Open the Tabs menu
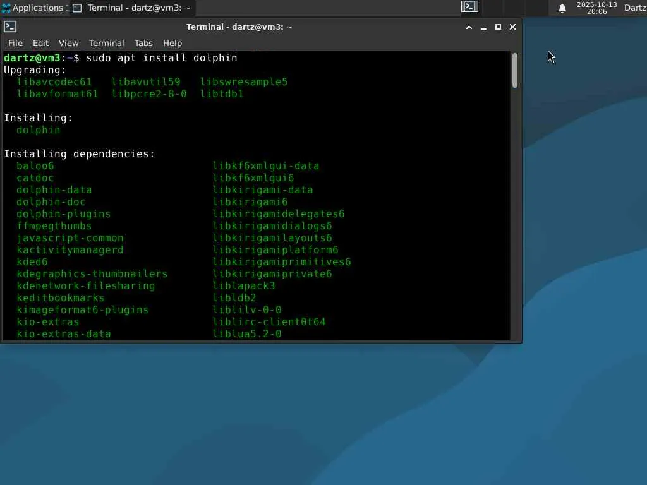Screen dimensions: 647x485 pyautogui.click(x=143, y=44)
